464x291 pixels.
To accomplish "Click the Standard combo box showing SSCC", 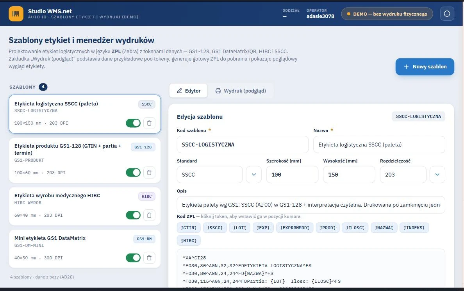I will [210, 175].
